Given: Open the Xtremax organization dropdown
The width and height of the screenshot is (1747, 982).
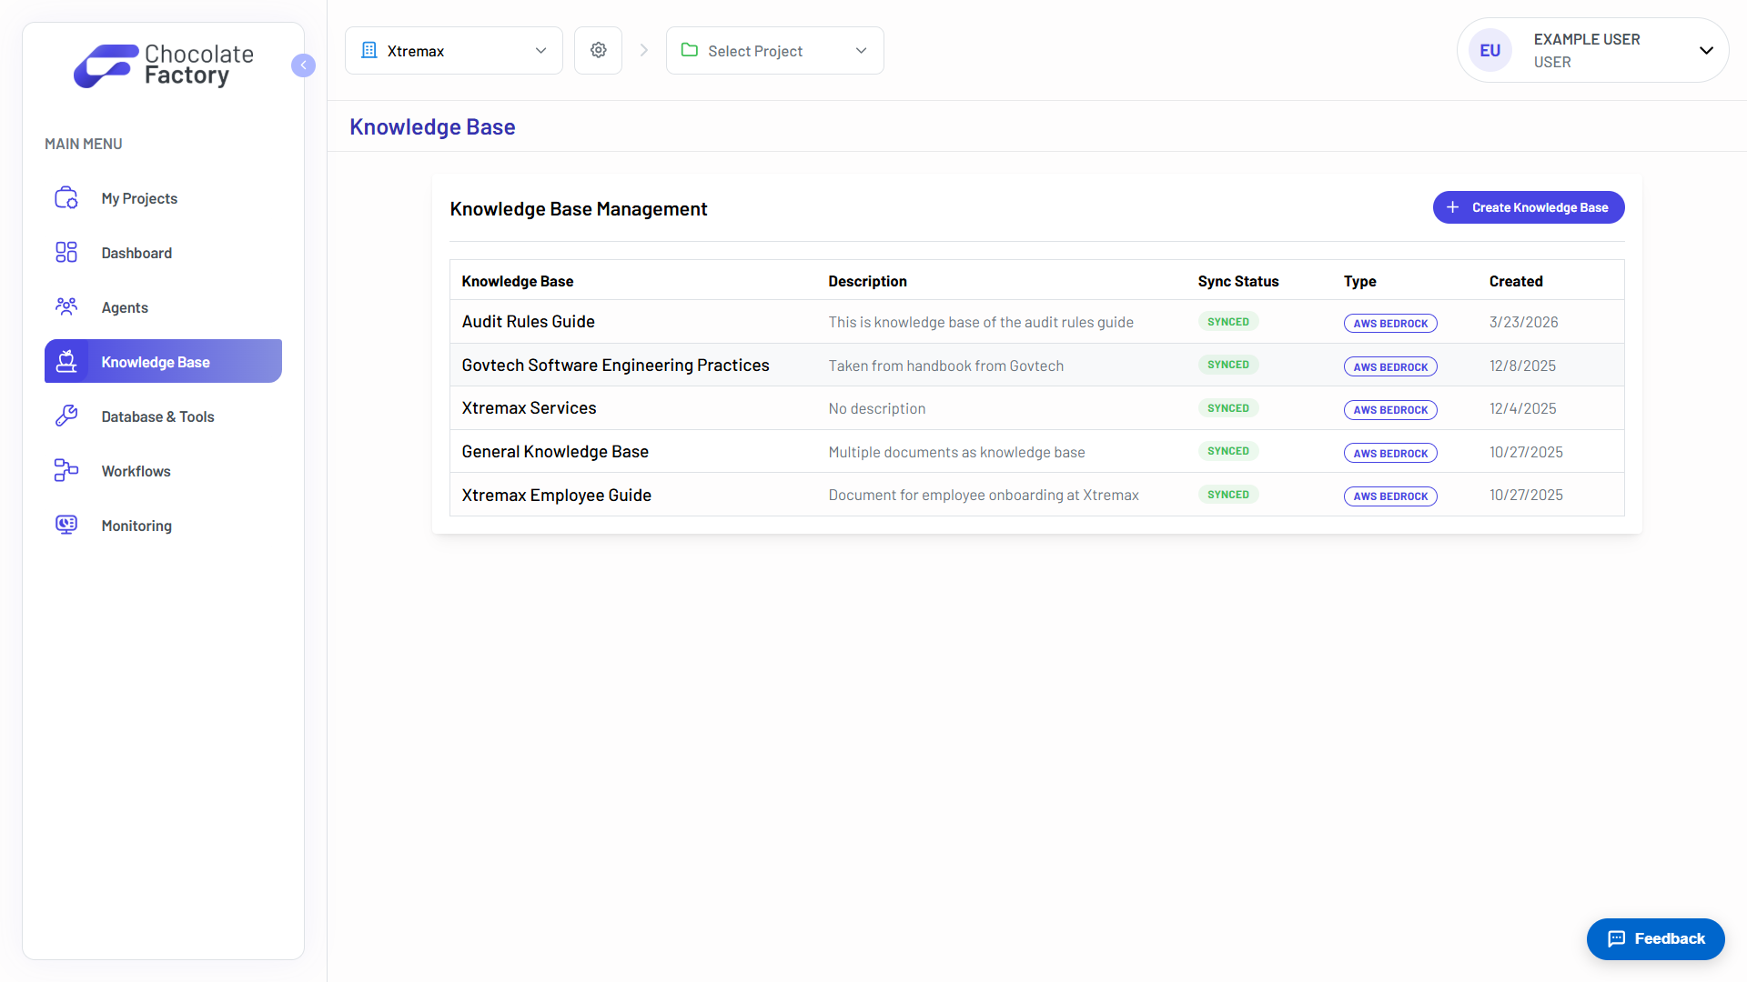Looking at the screenshot, I should pos(454,50).
